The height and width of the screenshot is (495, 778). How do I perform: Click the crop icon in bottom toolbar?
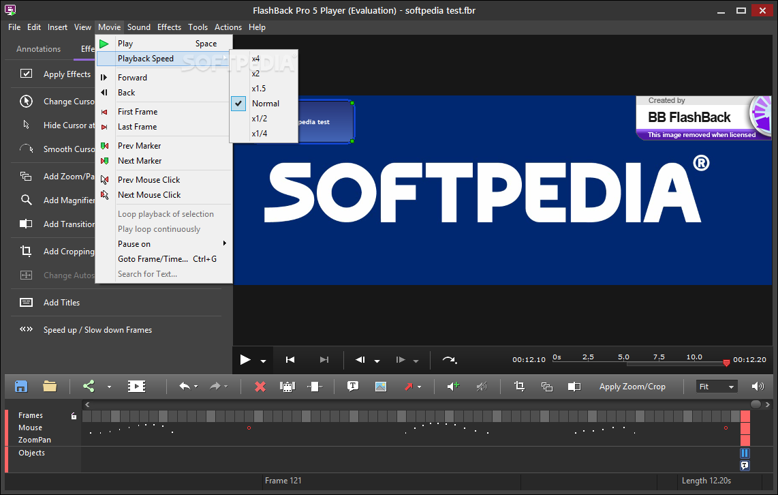519,387
